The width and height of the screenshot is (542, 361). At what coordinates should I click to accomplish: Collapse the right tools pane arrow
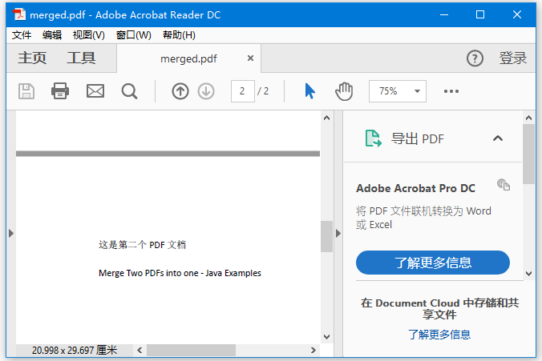click(338, 234)
